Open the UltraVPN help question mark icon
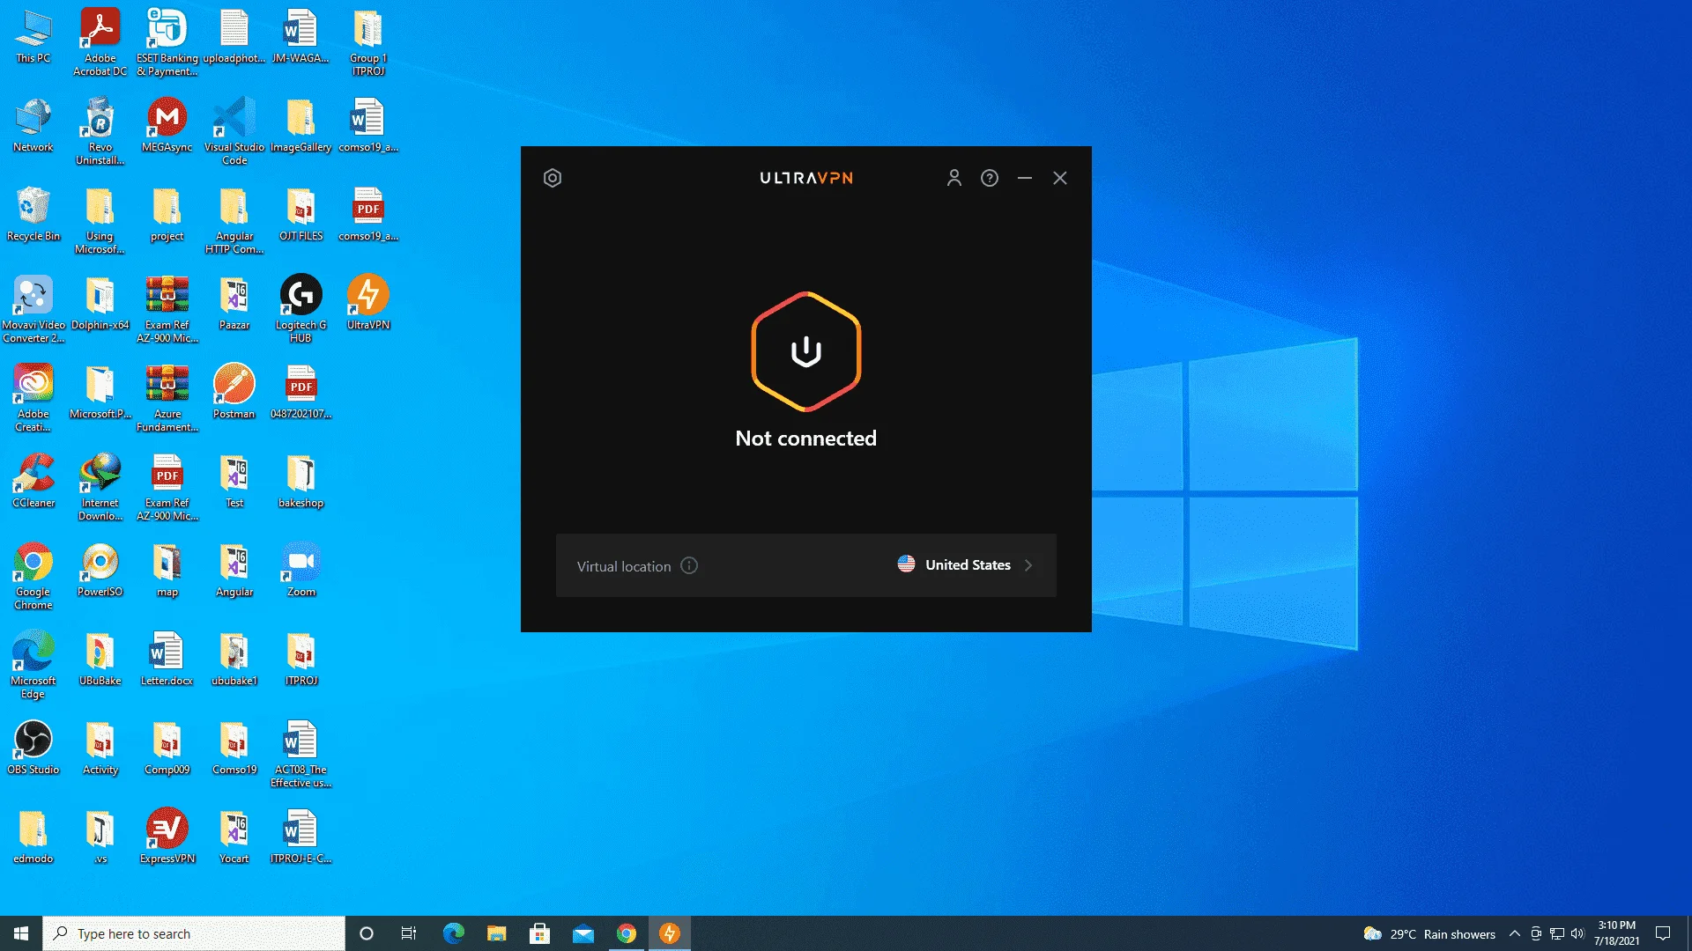Image resolution: width=1692 pixels, height=951 pixels. coord(990,178)
